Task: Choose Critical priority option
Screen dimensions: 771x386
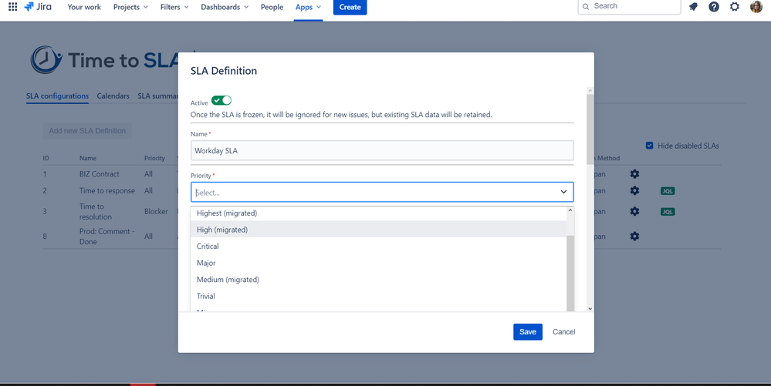Action: point(379,246)
